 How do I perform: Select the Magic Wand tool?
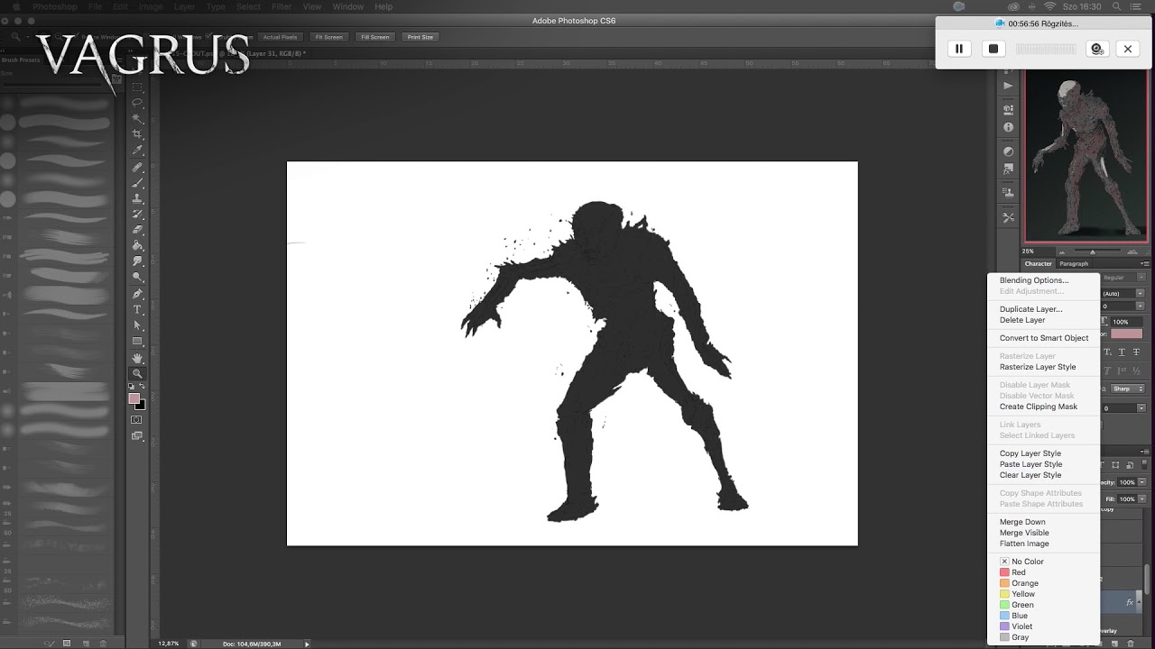pyautogui.click(x=138, y=119)
